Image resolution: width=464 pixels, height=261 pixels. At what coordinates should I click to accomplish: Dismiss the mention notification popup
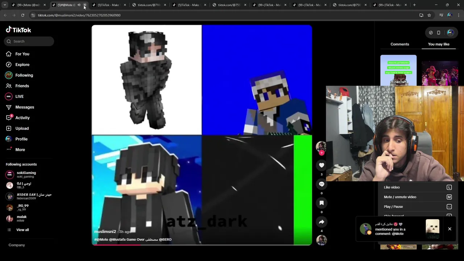click(x=449, y=229)
